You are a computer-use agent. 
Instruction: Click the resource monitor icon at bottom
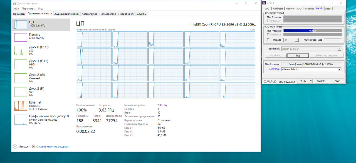tap(34, 146)
